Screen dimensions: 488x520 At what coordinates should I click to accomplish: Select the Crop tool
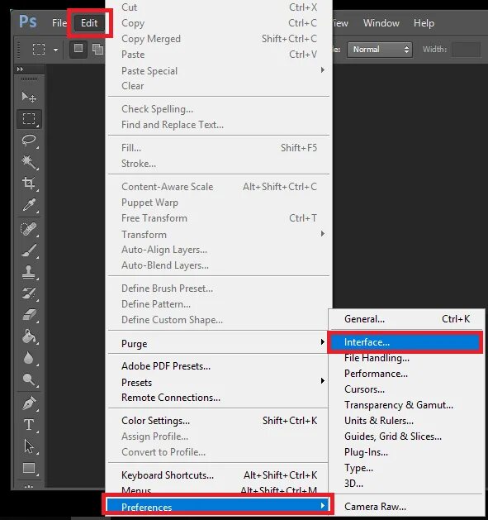29,183
